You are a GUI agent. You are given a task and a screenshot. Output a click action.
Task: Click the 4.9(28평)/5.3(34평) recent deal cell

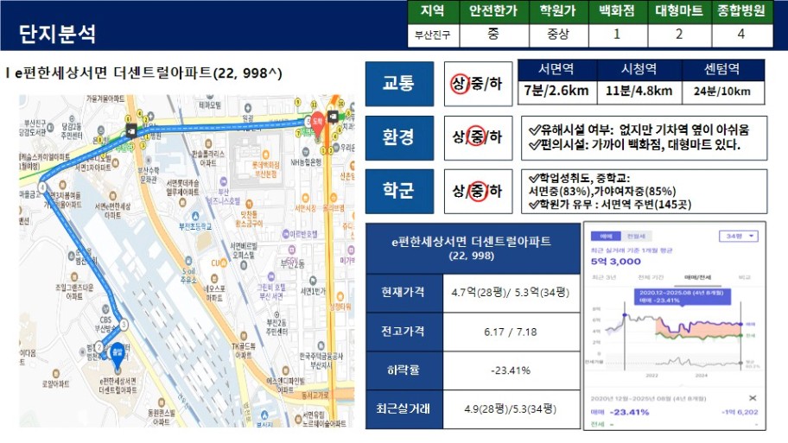[x=511, y=408]
